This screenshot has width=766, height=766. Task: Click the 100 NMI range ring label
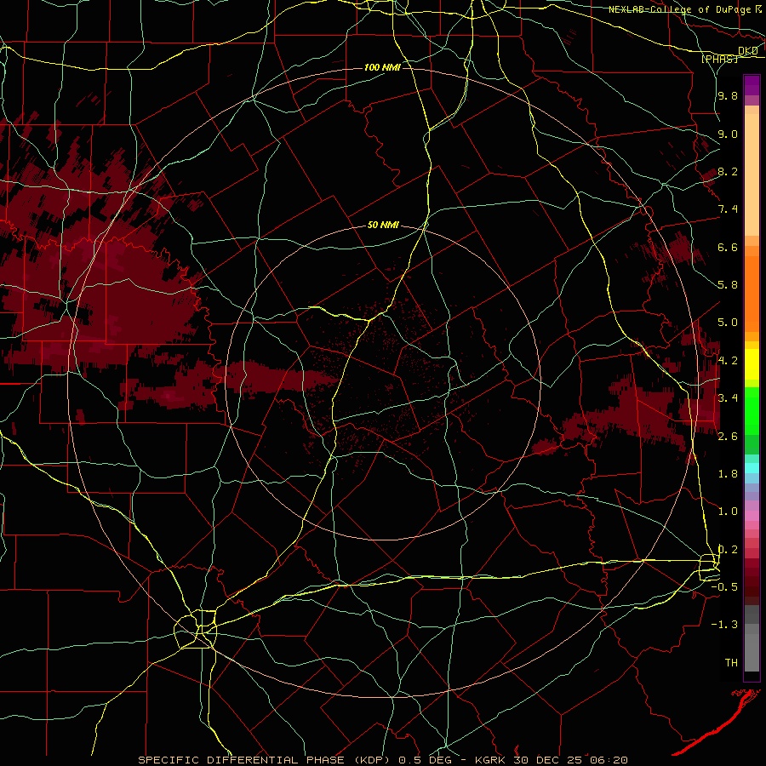[x=382, y=67]
